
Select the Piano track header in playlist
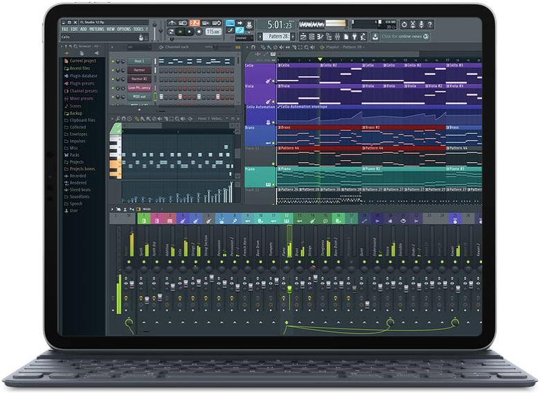pos(260,177)
